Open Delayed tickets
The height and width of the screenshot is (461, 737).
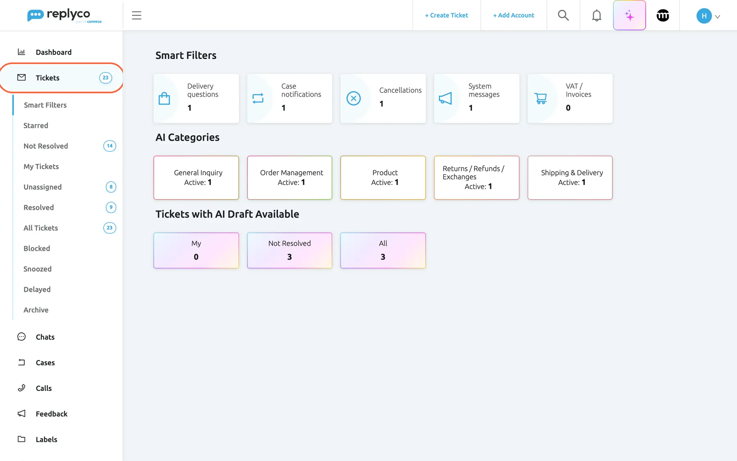click(x=37, y=289)
